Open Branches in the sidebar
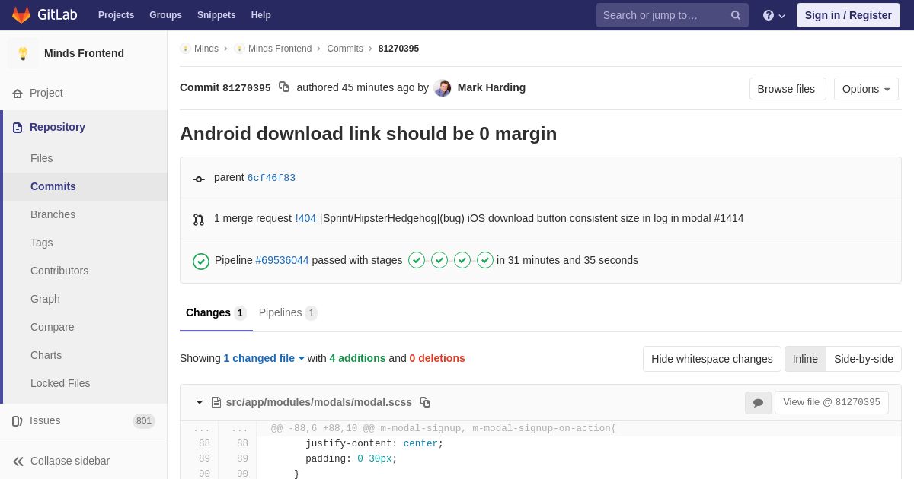The image size is (914, 479). (53, 214)
